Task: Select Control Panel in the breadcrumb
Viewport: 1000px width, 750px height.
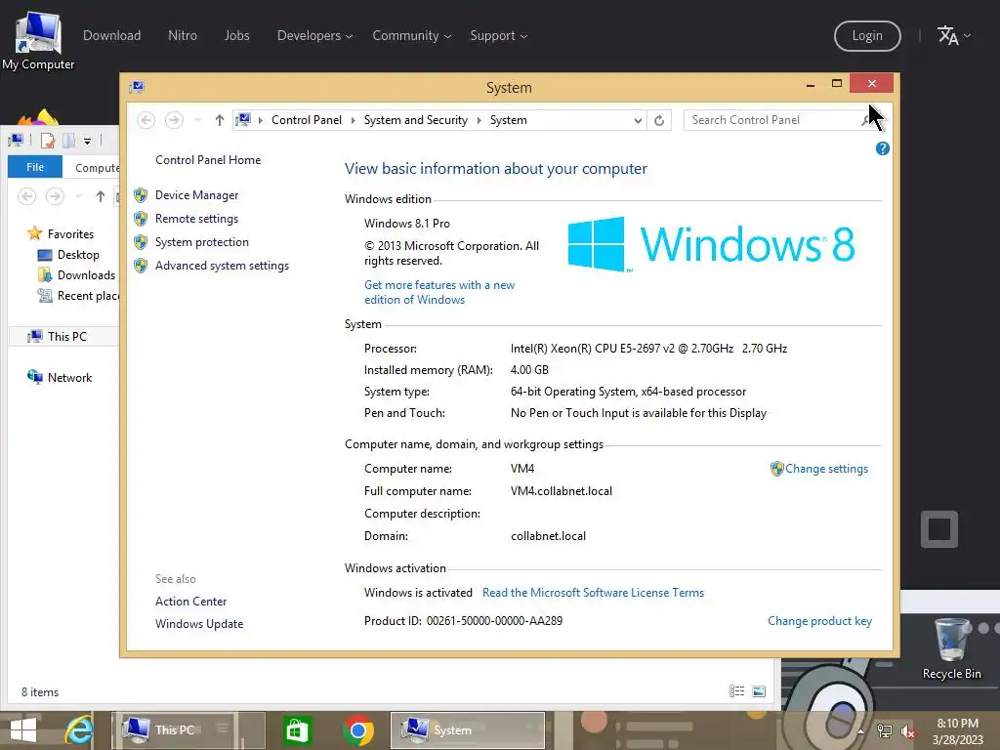Action: (x=306, y=120)
